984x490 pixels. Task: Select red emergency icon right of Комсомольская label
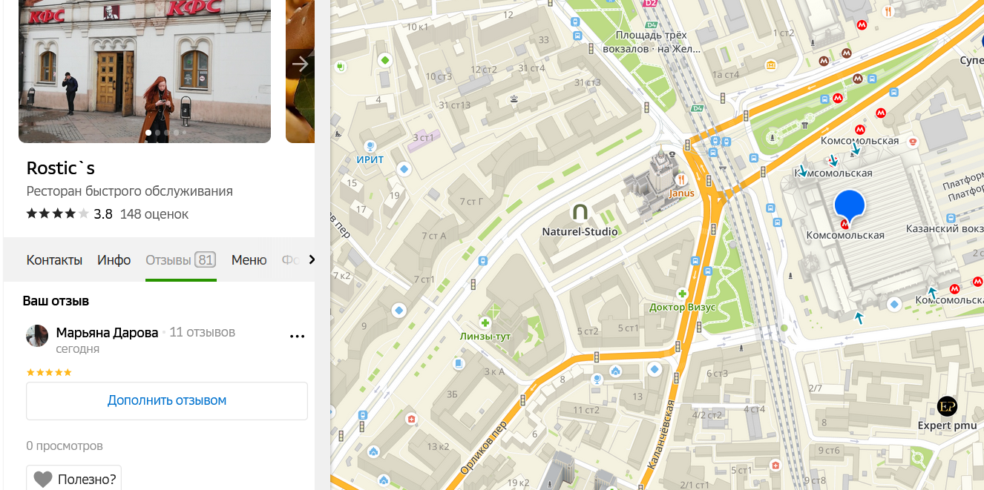pyautogui.click(x=913, y=141)
